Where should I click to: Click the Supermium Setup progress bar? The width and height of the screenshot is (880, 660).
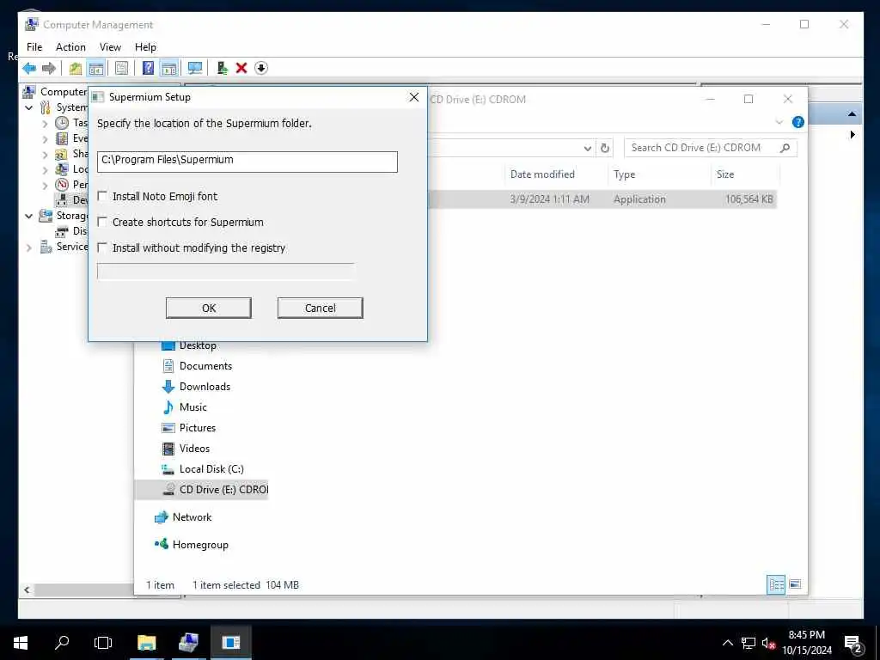tap(226, 272)
